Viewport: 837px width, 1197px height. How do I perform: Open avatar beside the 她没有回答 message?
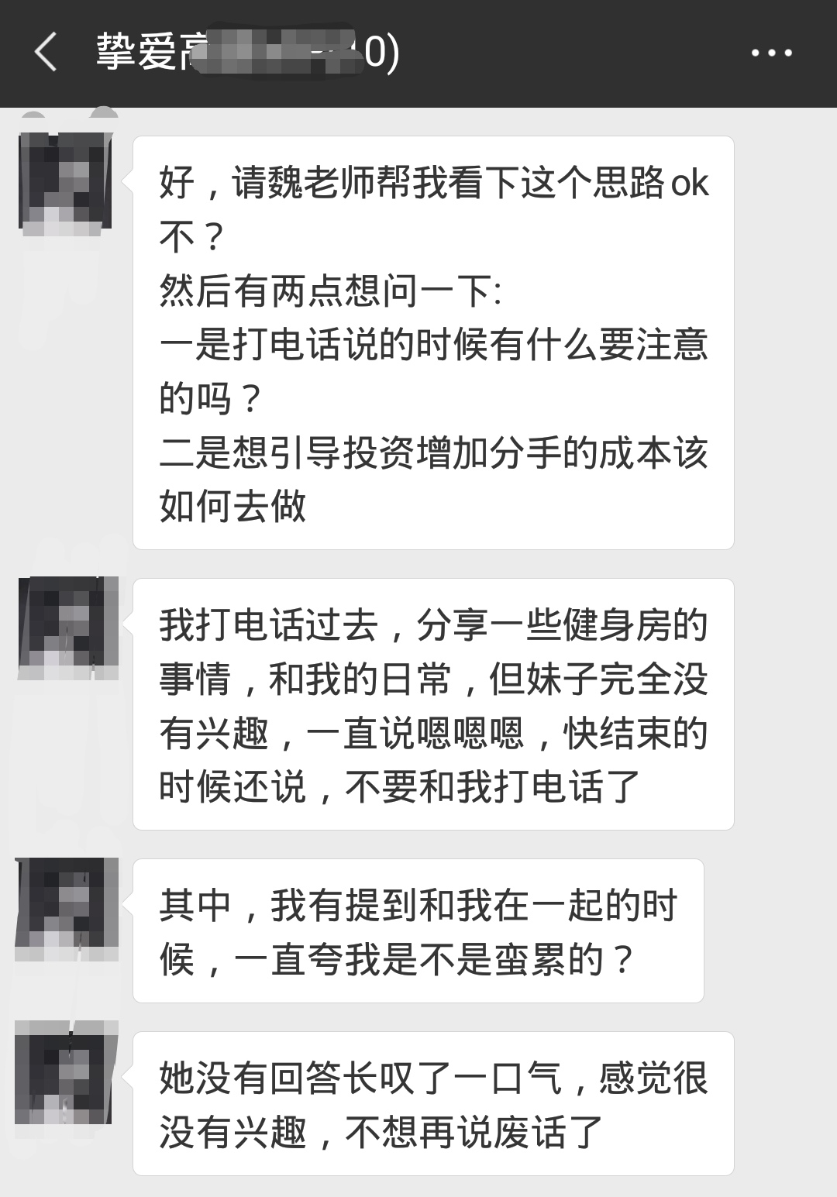pyautogui.click(x=67, y=1072)
